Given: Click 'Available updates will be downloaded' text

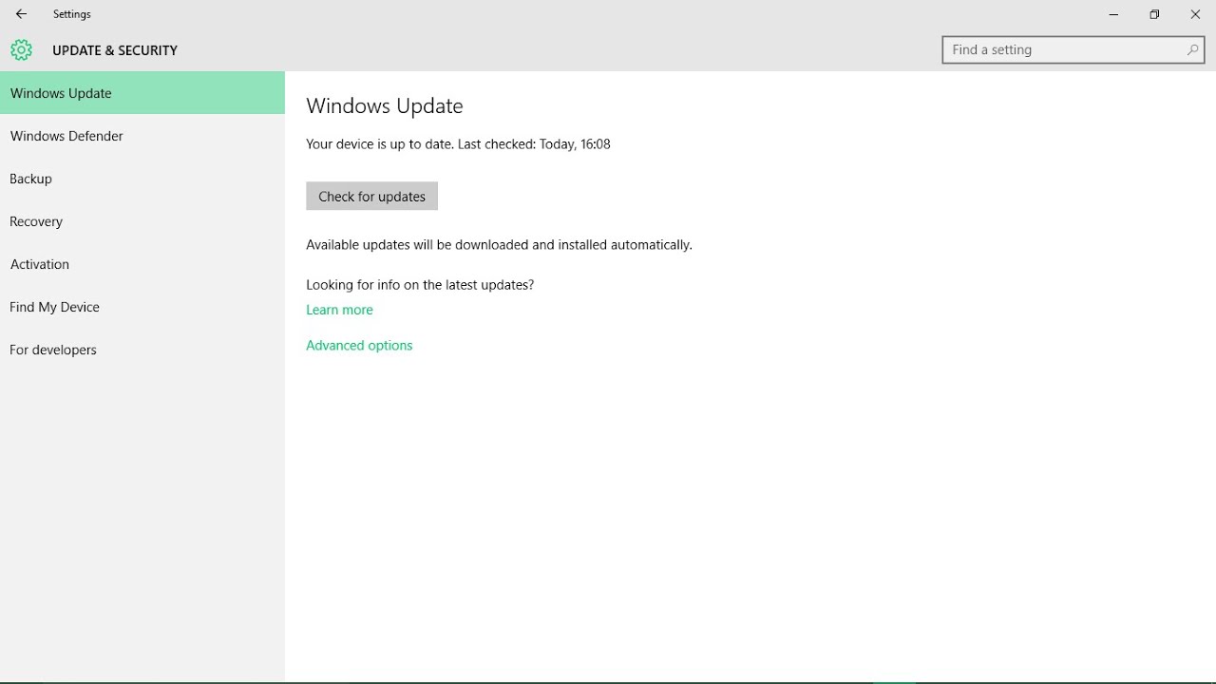Looking at the screenshot, I should pos(499,245).
